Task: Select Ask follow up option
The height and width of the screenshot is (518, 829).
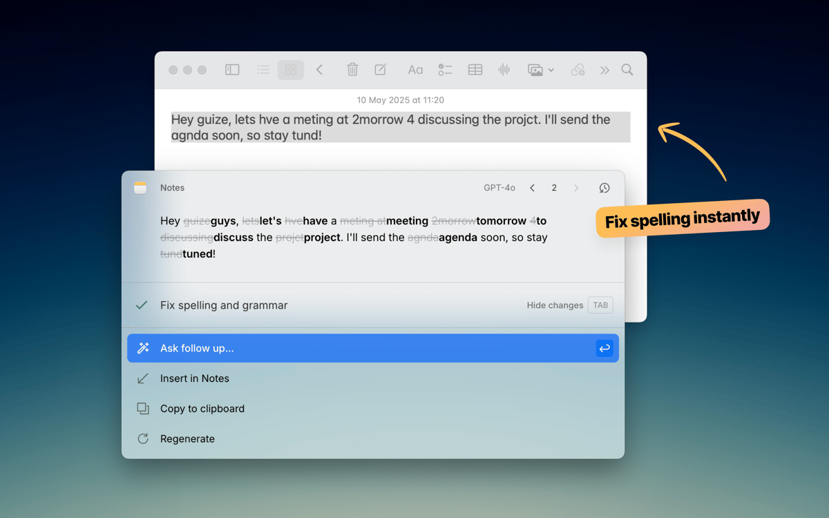Action: [x=373, y=348]
